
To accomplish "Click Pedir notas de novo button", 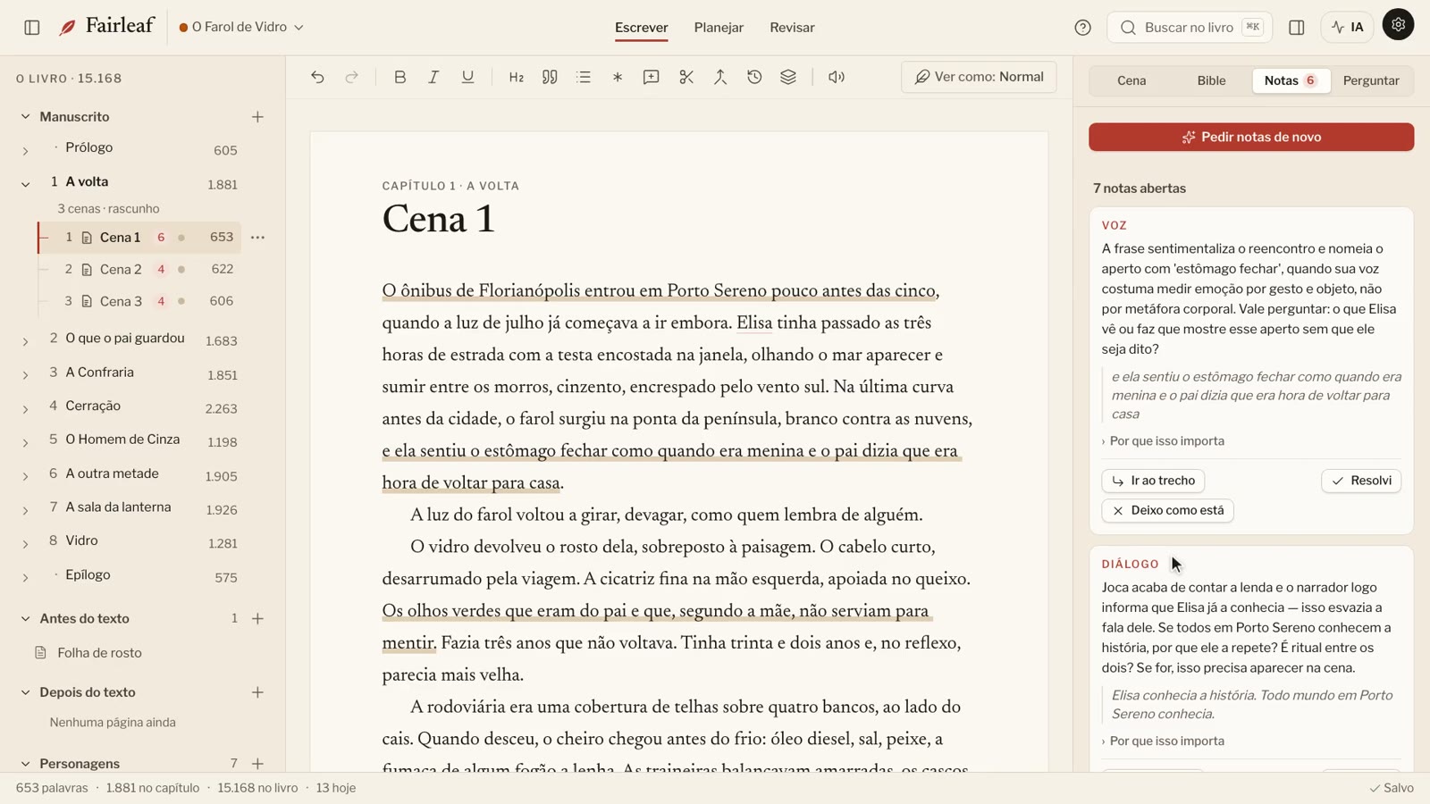I will point(1251,137).
